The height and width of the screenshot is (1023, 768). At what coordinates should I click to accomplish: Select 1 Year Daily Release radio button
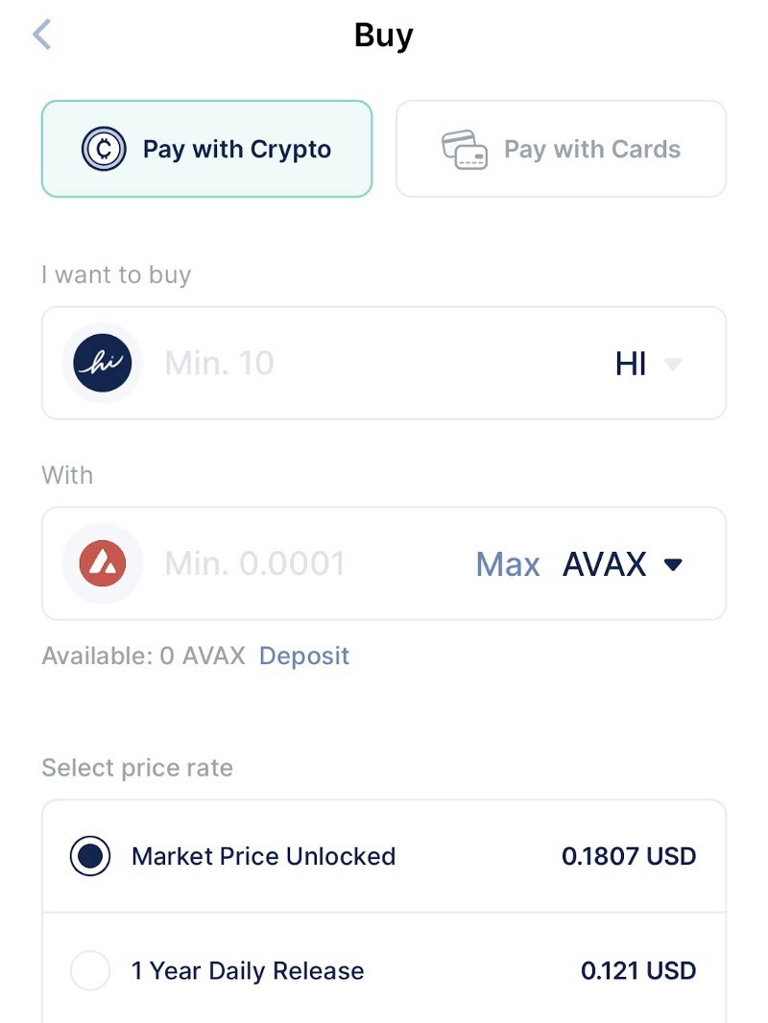tap(90, 971)
